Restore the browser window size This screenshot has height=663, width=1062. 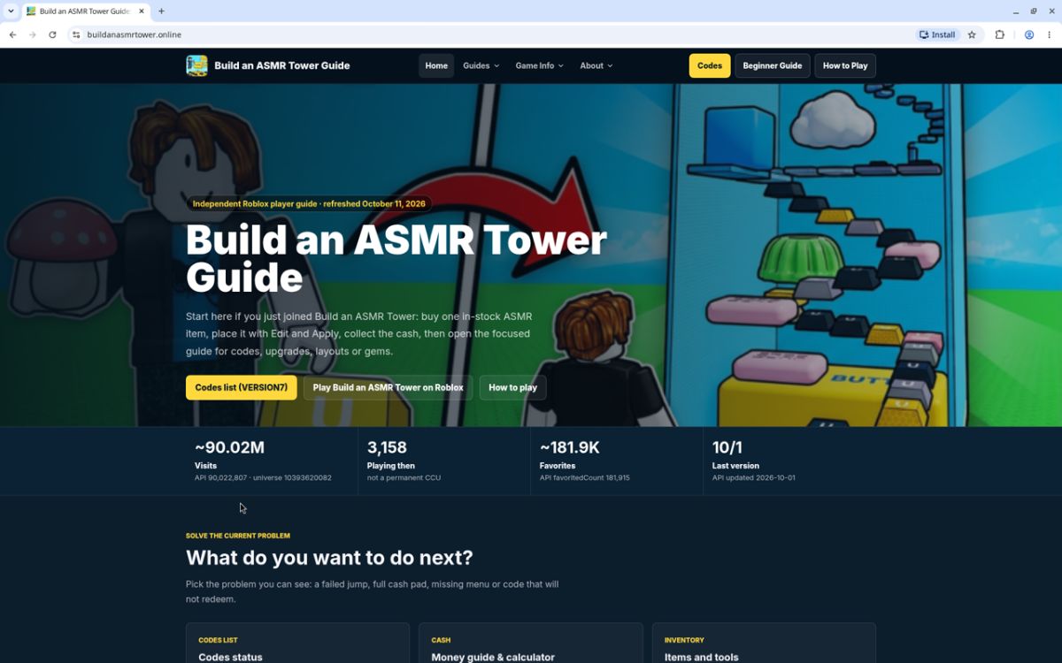pos(1034,11)
